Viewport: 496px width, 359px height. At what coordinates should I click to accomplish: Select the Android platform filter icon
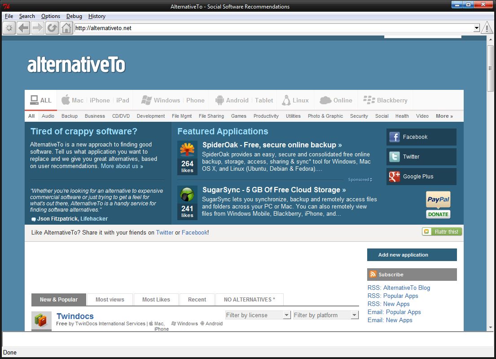219,100
